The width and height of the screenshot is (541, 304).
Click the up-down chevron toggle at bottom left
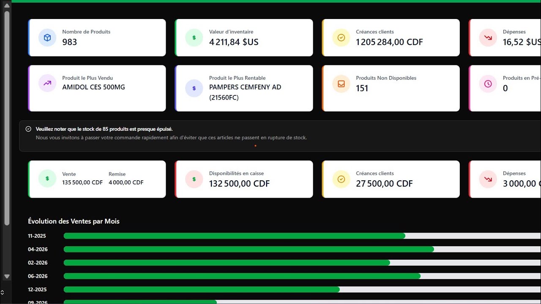[x=2, y=293]
